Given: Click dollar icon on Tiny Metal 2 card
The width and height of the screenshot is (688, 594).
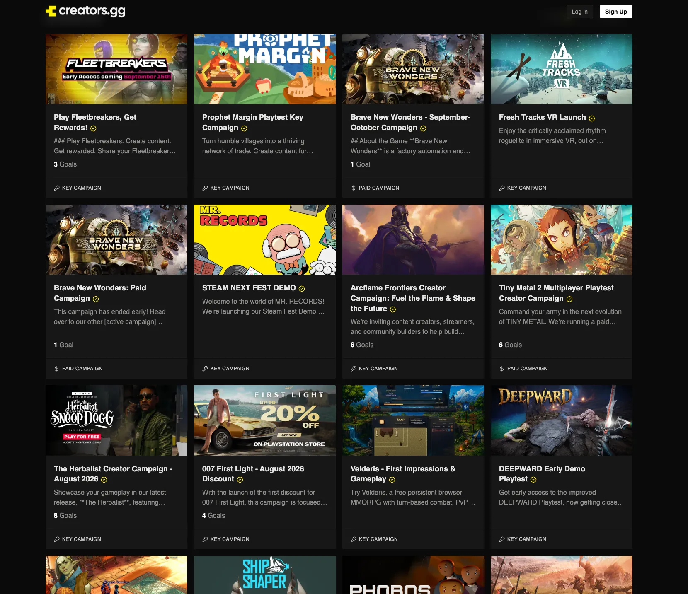Looking at the screenshot, I should pos(502,369).
